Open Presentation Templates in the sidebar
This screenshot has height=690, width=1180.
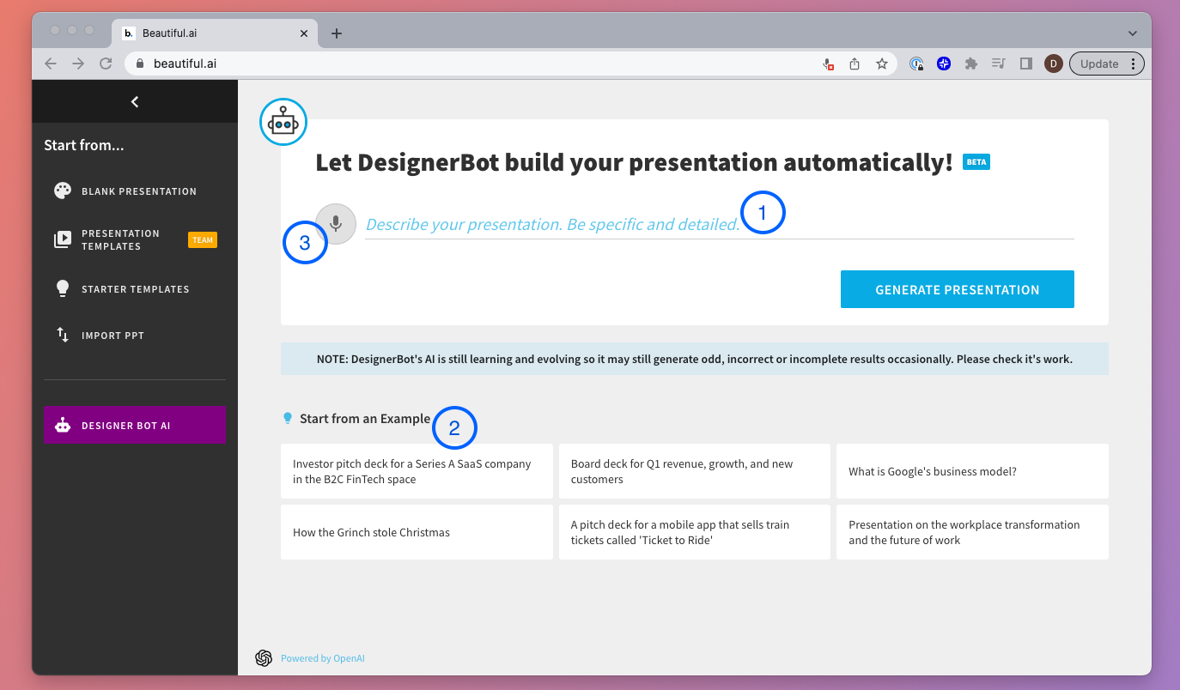pyautogui.click(x=135, y=240)
